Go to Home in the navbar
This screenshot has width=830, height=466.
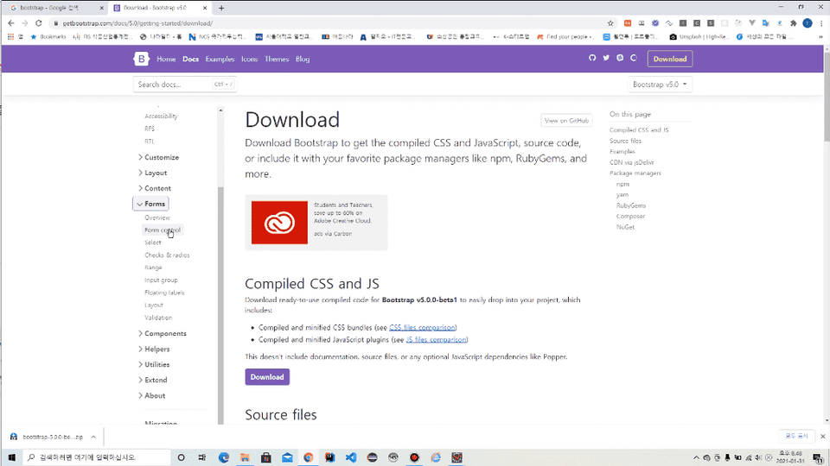(x=166, y=60)
